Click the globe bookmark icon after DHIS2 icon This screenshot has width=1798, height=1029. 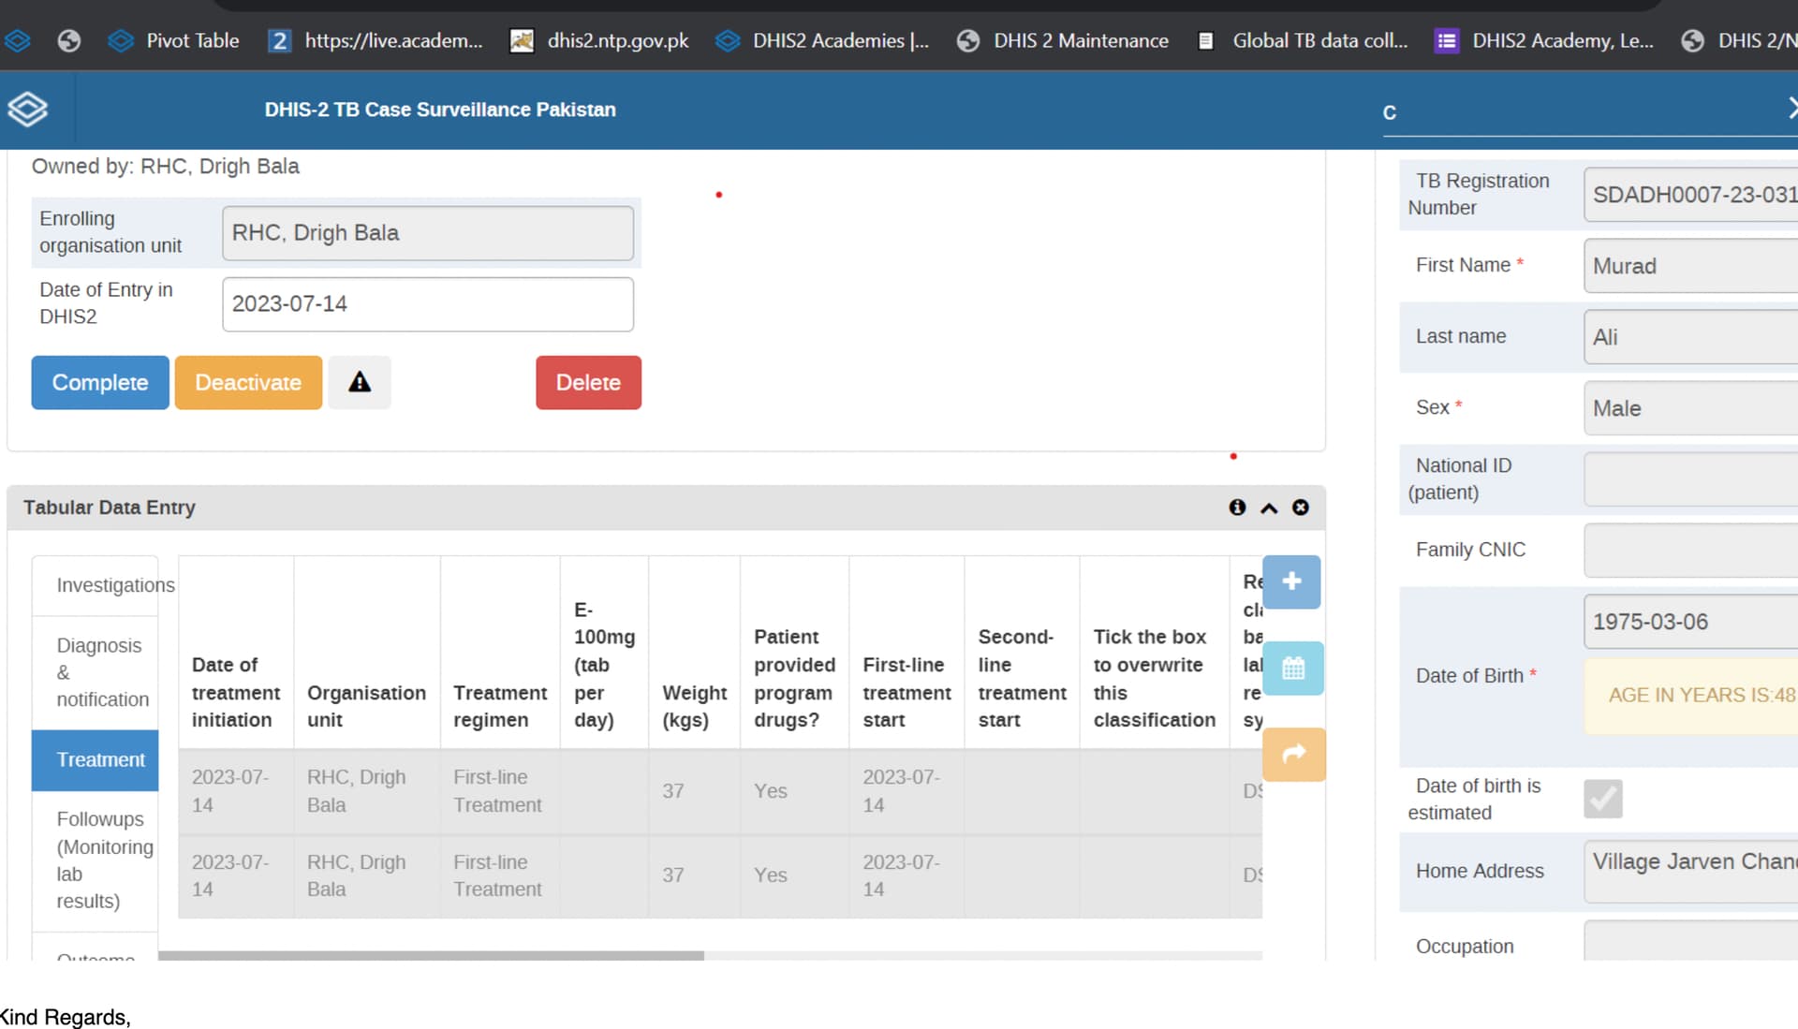[x=68, y=40]
